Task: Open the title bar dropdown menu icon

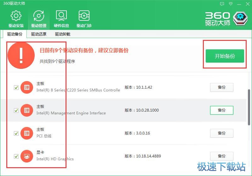Action: (x=231, y=4)
